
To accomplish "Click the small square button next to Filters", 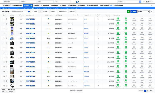I will point(40,12).
